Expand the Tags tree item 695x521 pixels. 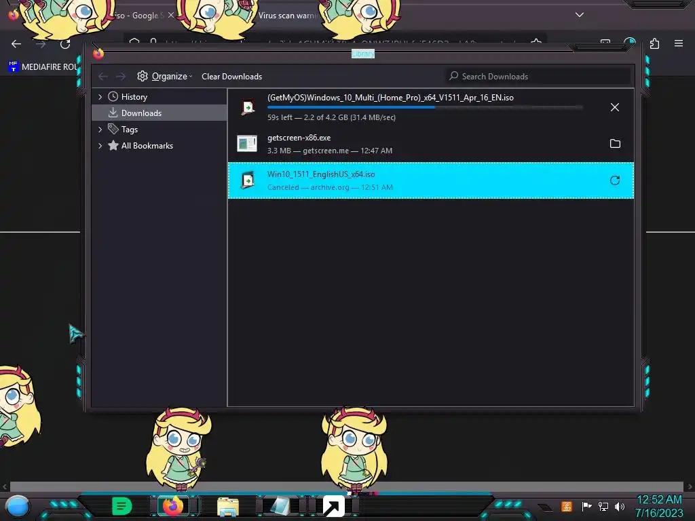coord(100,130)
